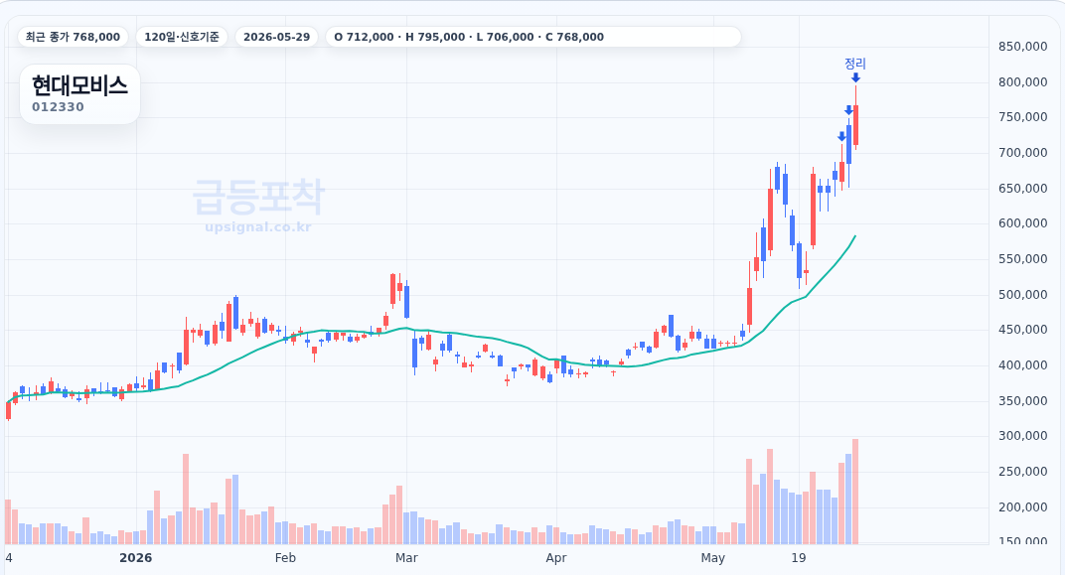1065x575 pixels.
Task: Click the 600,000 price axis label
Action: pos(1023,223)
